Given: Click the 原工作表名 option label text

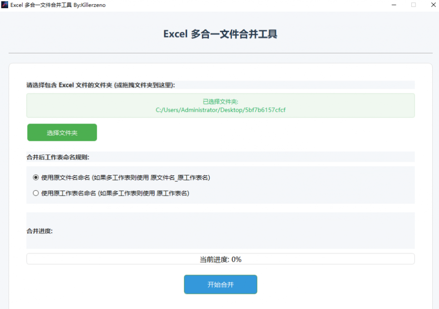Looking at the screenshot, I should 172,193.
